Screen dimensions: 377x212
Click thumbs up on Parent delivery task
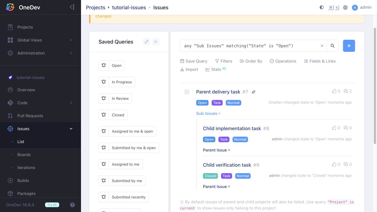(334, 91)
